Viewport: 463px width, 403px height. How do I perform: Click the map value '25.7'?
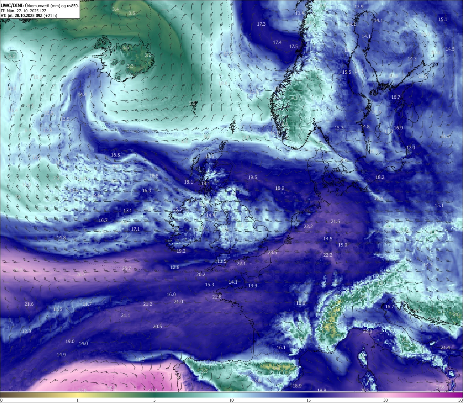127,269
